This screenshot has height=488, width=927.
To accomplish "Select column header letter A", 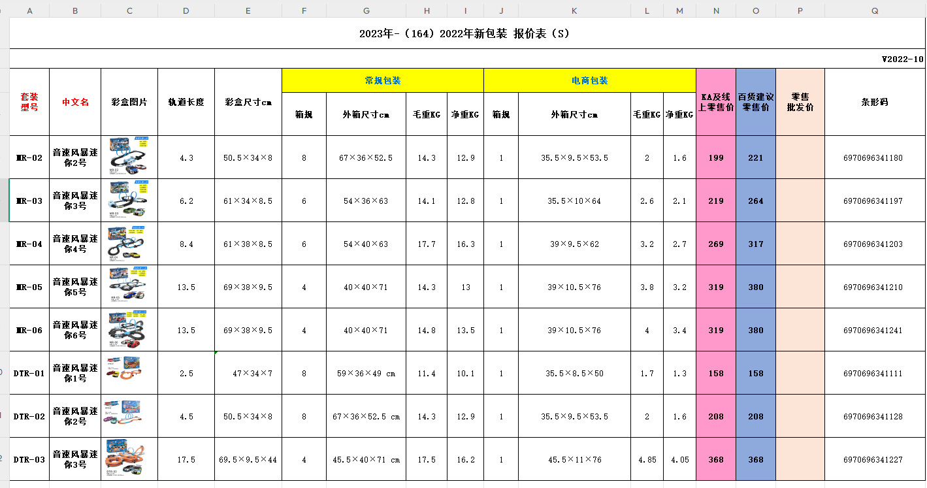I will pyautogui.click(x=29, y=10).
